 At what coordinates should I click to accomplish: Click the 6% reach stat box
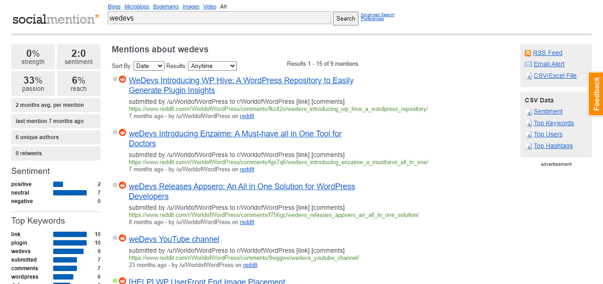pyautogui.click(x=79, y=84)
